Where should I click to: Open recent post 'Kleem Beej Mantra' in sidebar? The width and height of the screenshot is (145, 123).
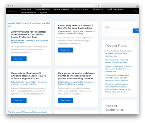[117, 61]
